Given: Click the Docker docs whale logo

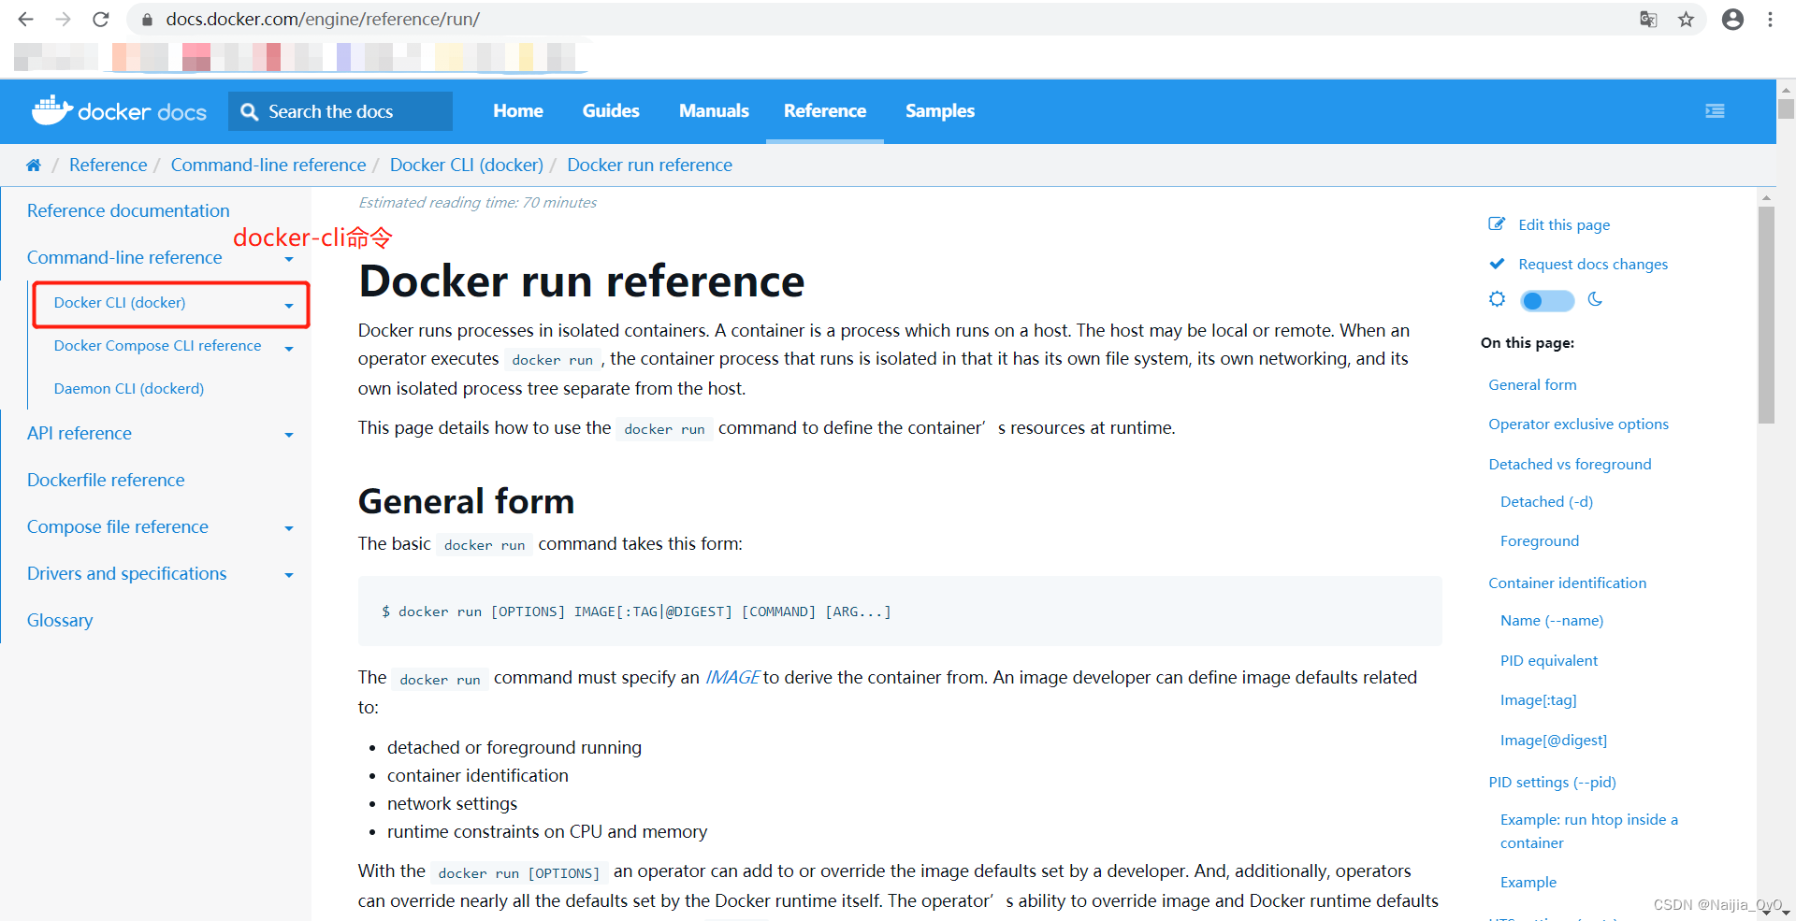Looking at the screenshot, I should click(119, 110).
